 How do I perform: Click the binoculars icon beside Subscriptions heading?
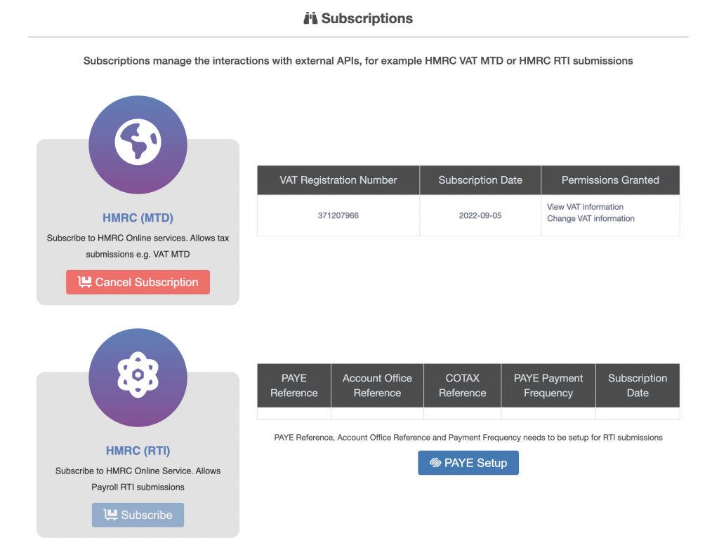[x=310, y=19]
